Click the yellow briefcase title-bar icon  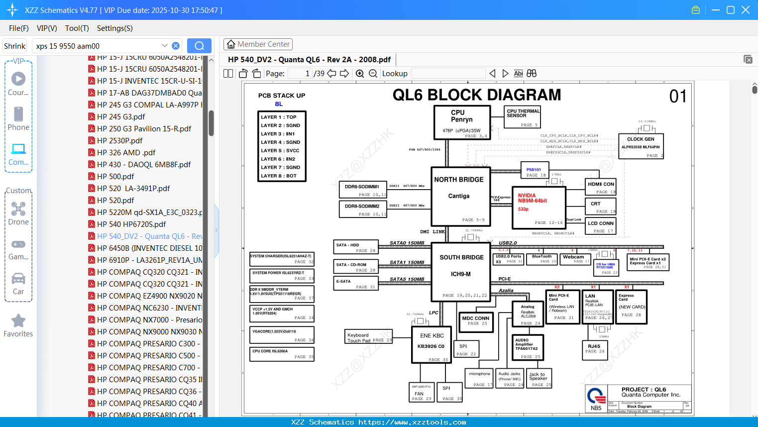click(x=696, y=10)
